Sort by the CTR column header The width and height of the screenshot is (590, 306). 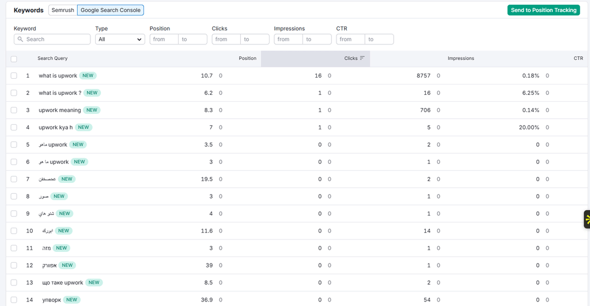[578, 58]
